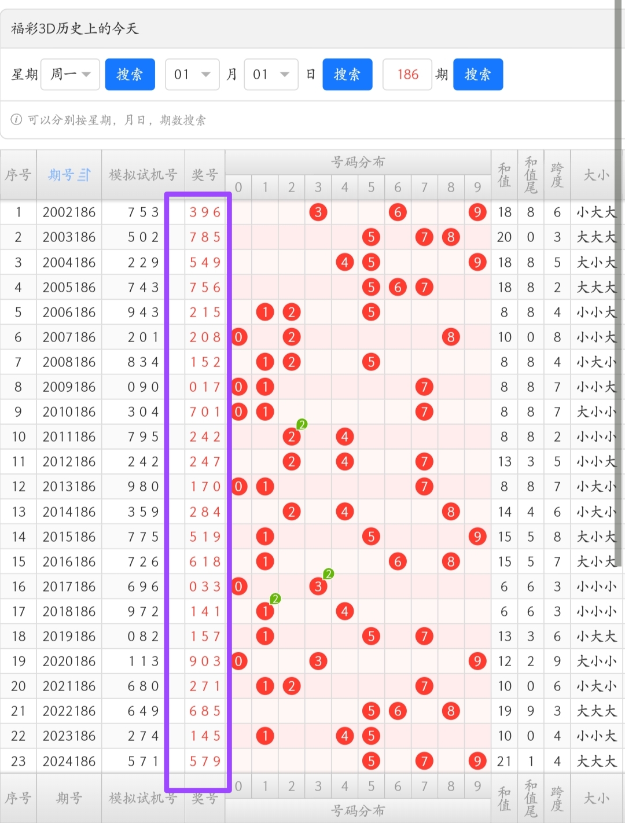The width and height of the screenshot is (625, 823).
Task: Click the top 跨度 column header
Action: point(557,175)
